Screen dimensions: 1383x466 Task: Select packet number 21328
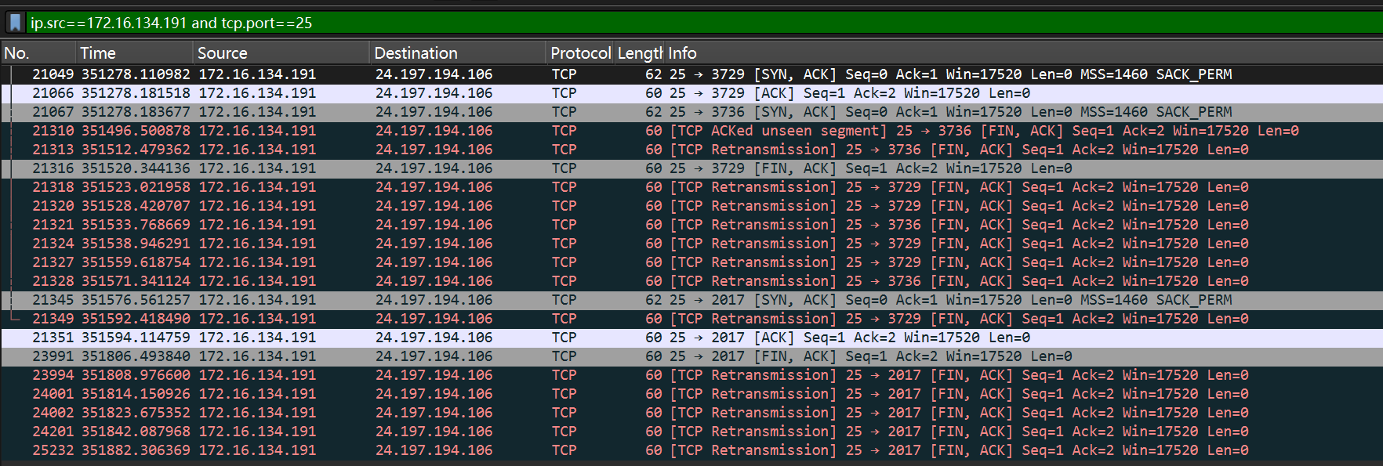[691, 281]
